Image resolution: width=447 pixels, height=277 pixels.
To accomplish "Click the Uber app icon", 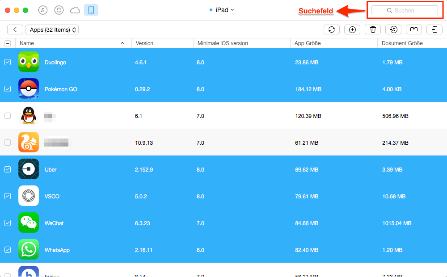I will point(29,169).
